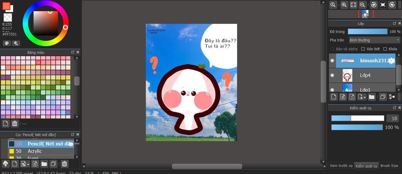Close the Cọ brush panel
The width and height of the screenshot is (402, 174).
point(78,134)
